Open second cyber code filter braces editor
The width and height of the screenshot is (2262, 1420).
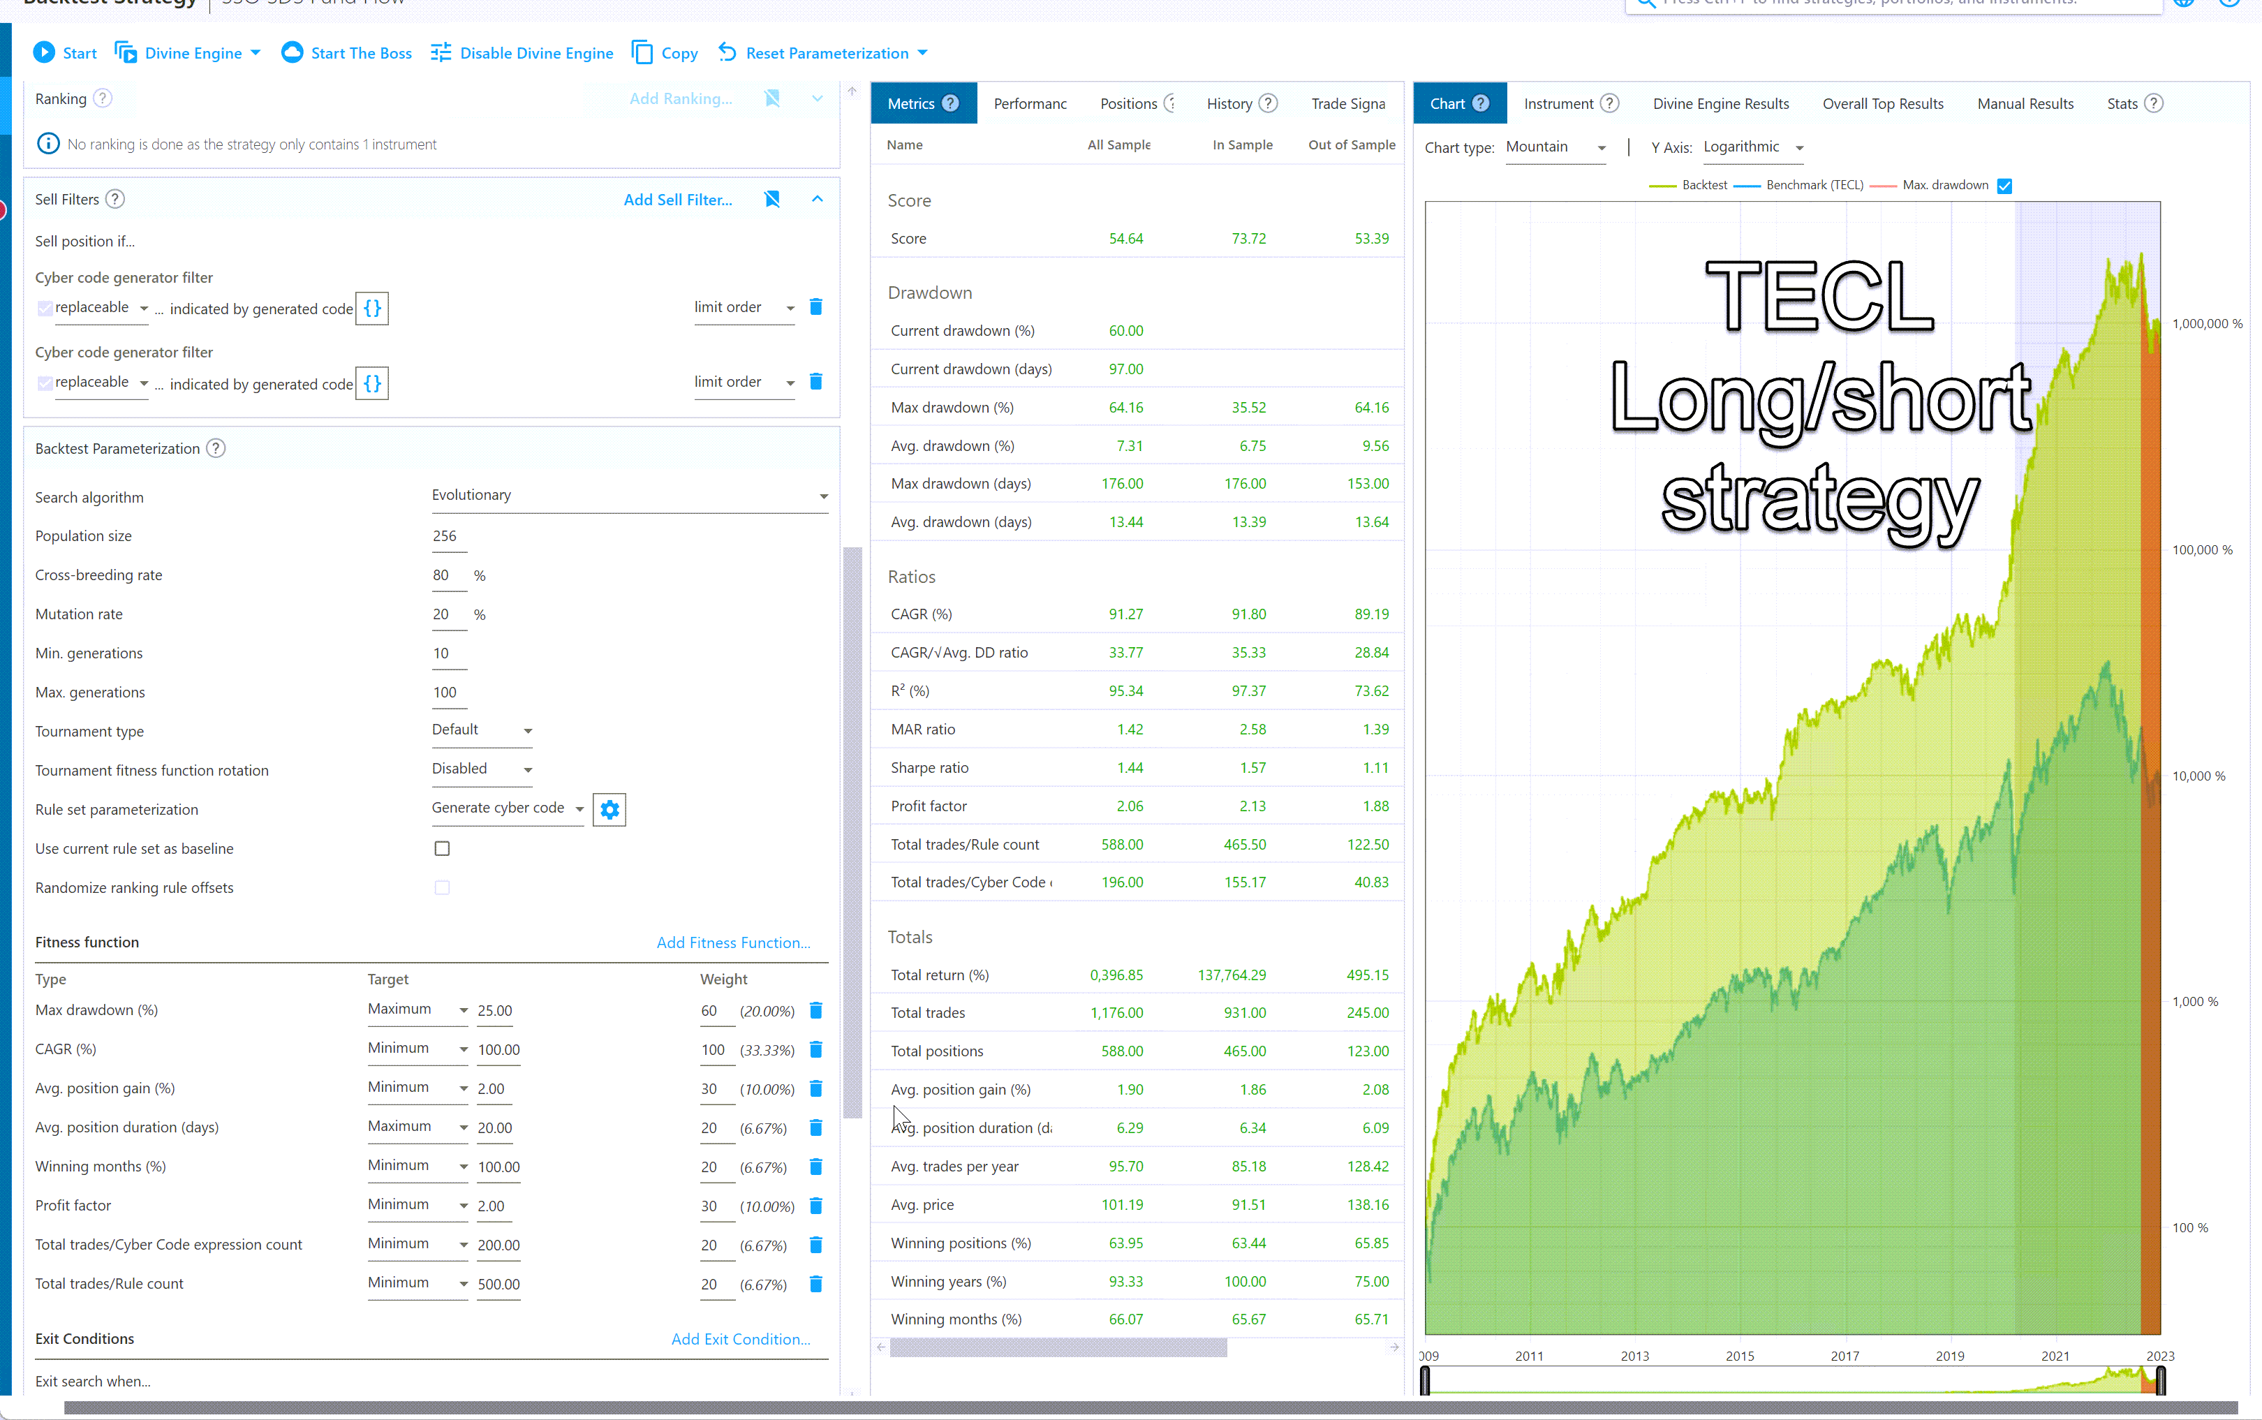(373, 383)
